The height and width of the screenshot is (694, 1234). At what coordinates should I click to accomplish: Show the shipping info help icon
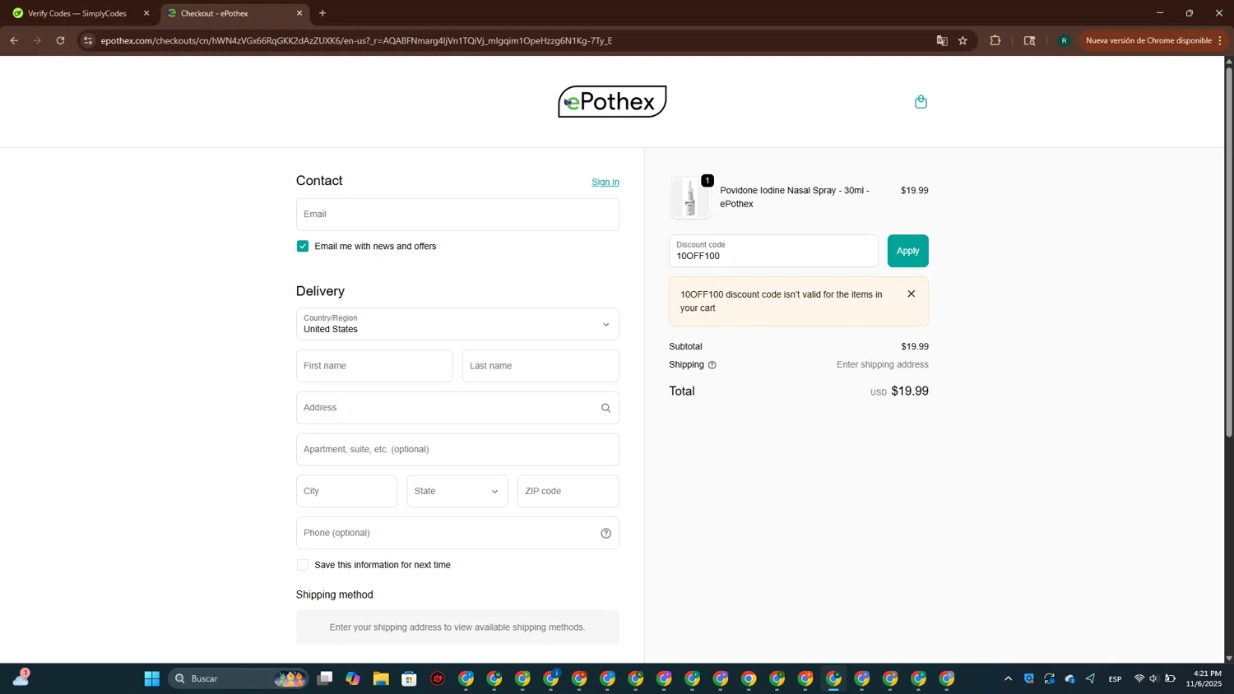point(712,365)
